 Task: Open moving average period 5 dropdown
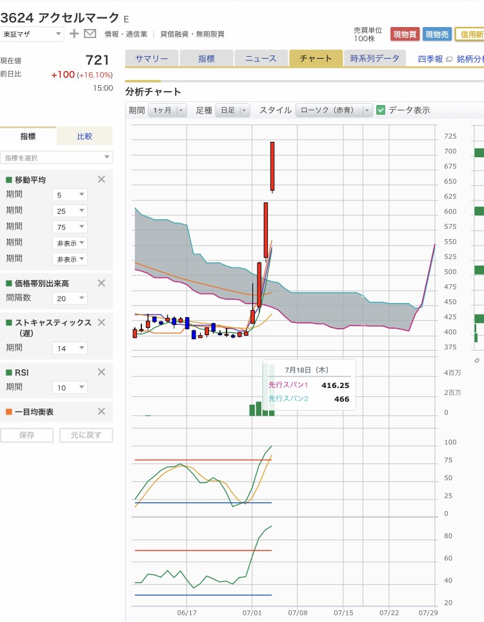tap(70, 195)
